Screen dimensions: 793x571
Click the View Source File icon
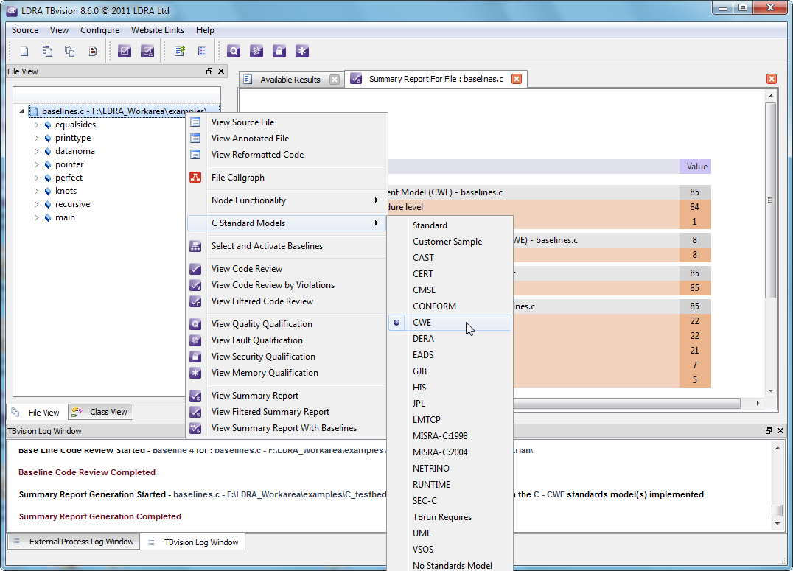coord(195,122)
